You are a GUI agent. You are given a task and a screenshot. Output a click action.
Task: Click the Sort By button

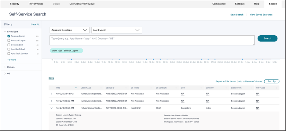click(x=272, y=81)
